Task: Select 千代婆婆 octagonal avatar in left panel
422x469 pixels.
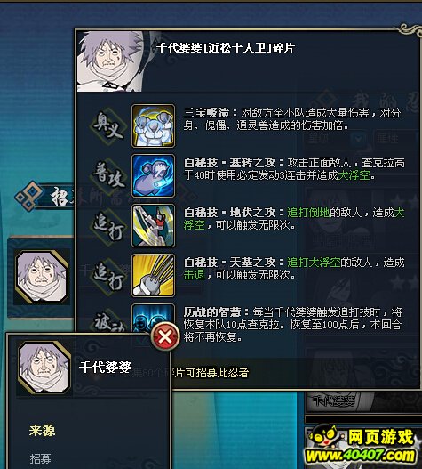Action: 42,277
